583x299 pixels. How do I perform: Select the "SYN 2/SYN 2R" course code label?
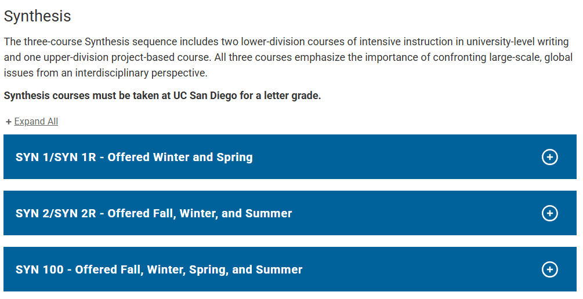[56, 213]
